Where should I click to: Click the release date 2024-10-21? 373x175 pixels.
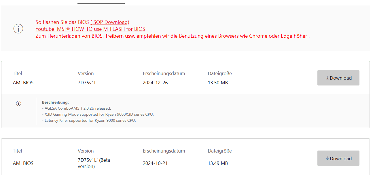coord(155,163)
